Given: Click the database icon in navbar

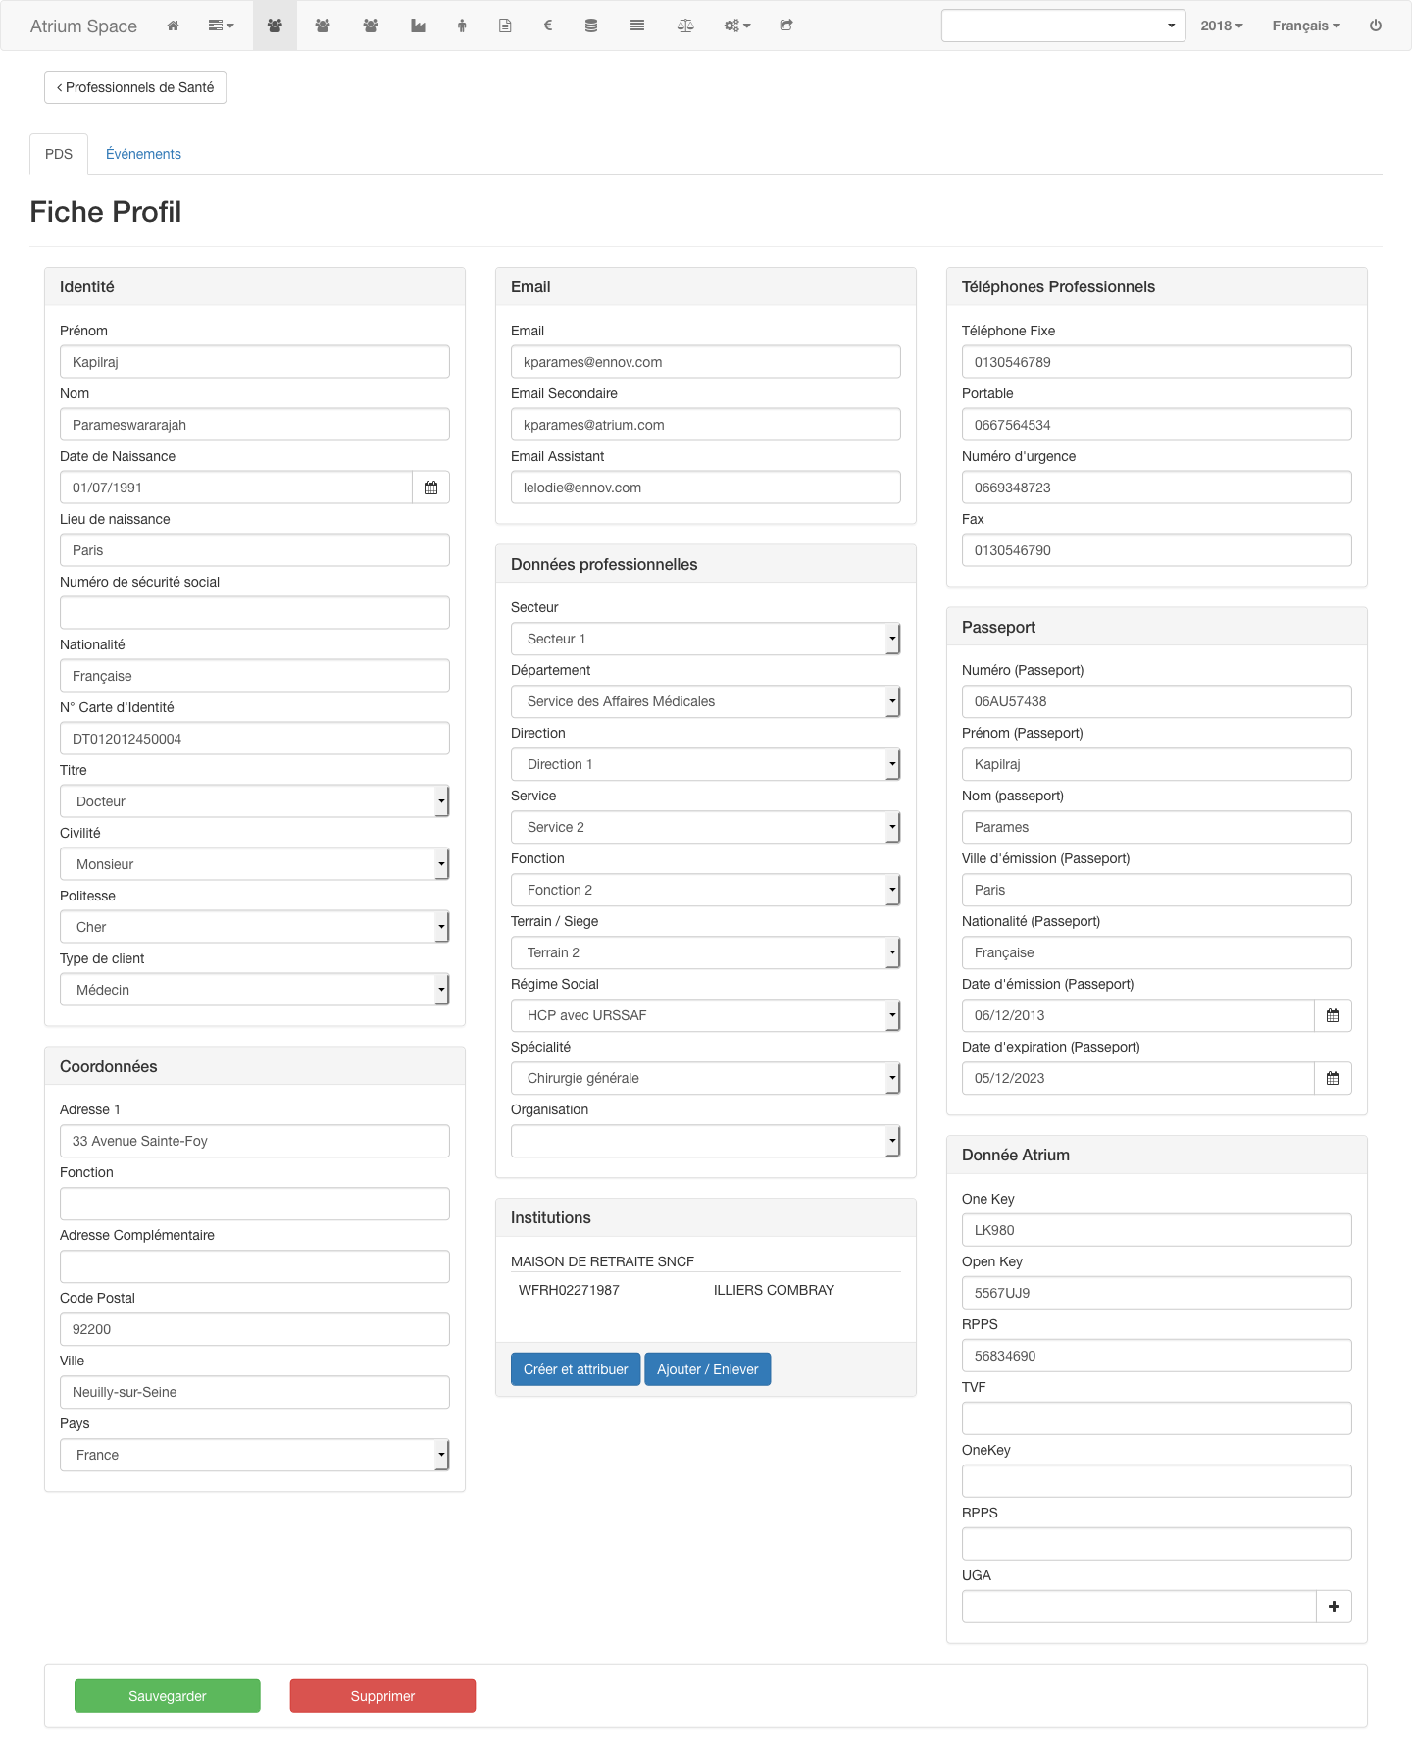Looking at the screenshot, I should [x=591, y=26].
